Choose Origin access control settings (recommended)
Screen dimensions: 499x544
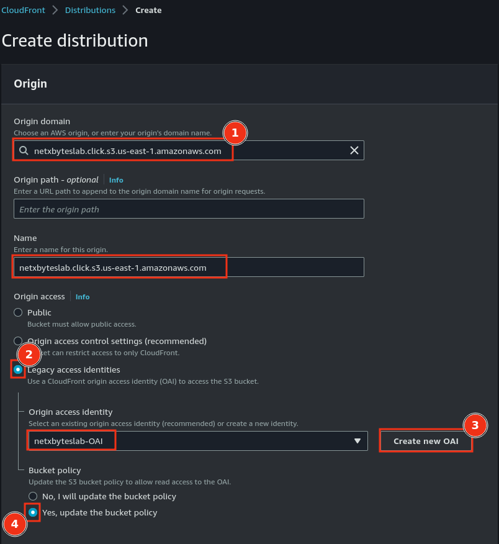[x=18, y=341]
